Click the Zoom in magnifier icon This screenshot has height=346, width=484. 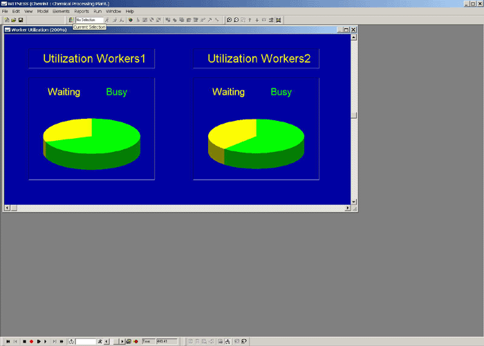coord(230,20)
